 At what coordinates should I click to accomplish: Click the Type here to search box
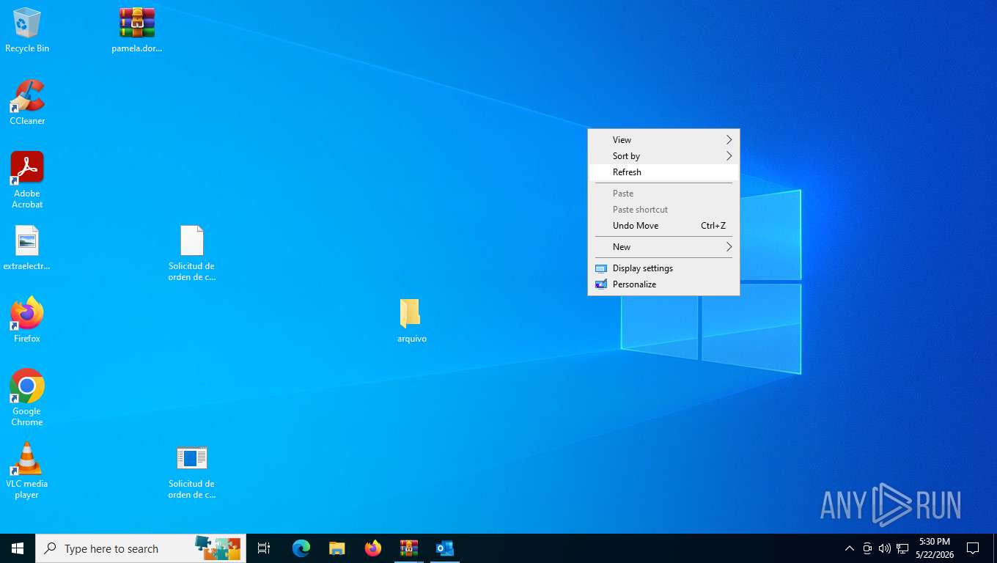coord(141,548)
